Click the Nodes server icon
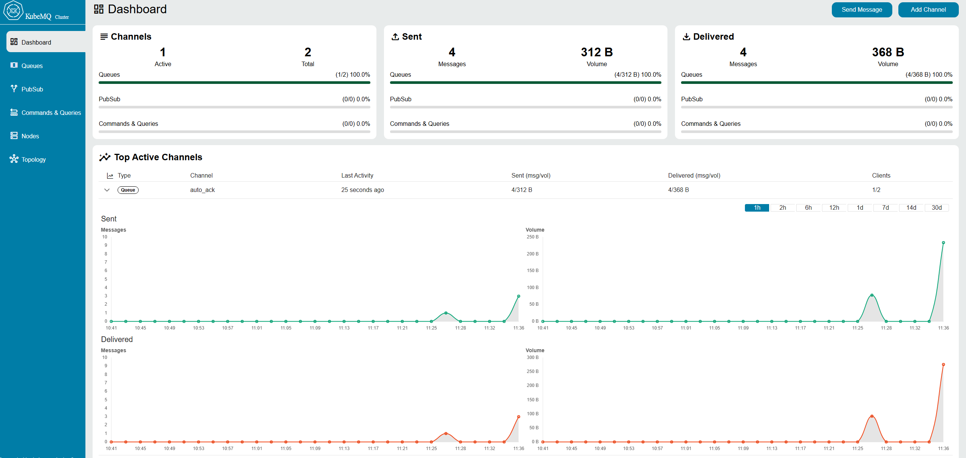The height and width of the screenshot is (458, 966). click(14, 136)
